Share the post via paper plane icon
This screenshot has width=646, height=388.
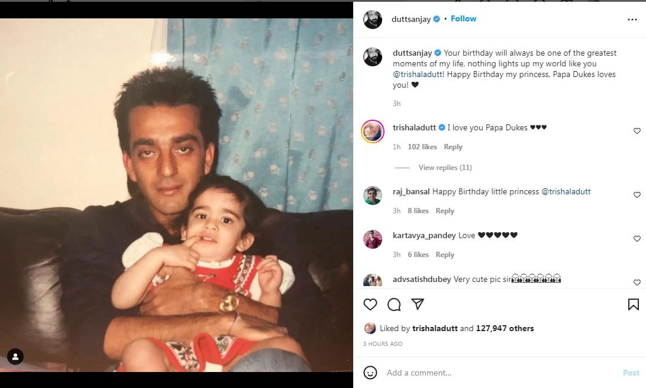pos(418,304)
